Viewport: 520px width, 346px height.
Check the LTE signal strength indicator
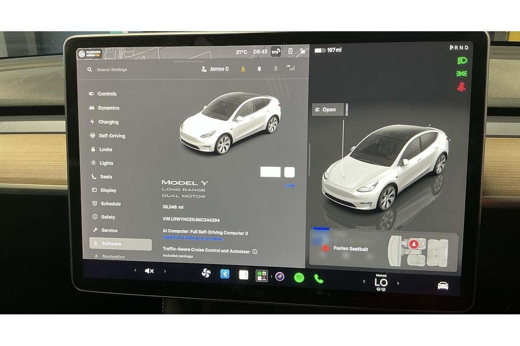click(x=290, y=68)
